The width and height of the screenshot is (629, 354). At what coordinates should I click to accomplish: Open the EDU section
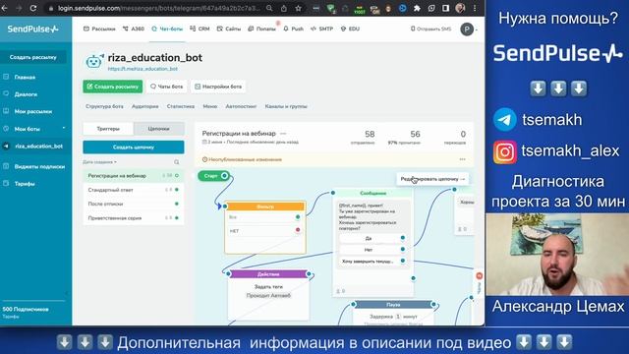pos(350,29)
